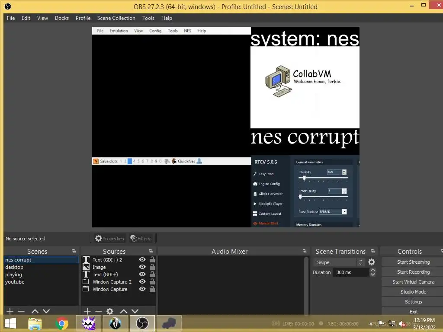
Task: Remove selected scene with minus icon
Action: pos(21,311)
